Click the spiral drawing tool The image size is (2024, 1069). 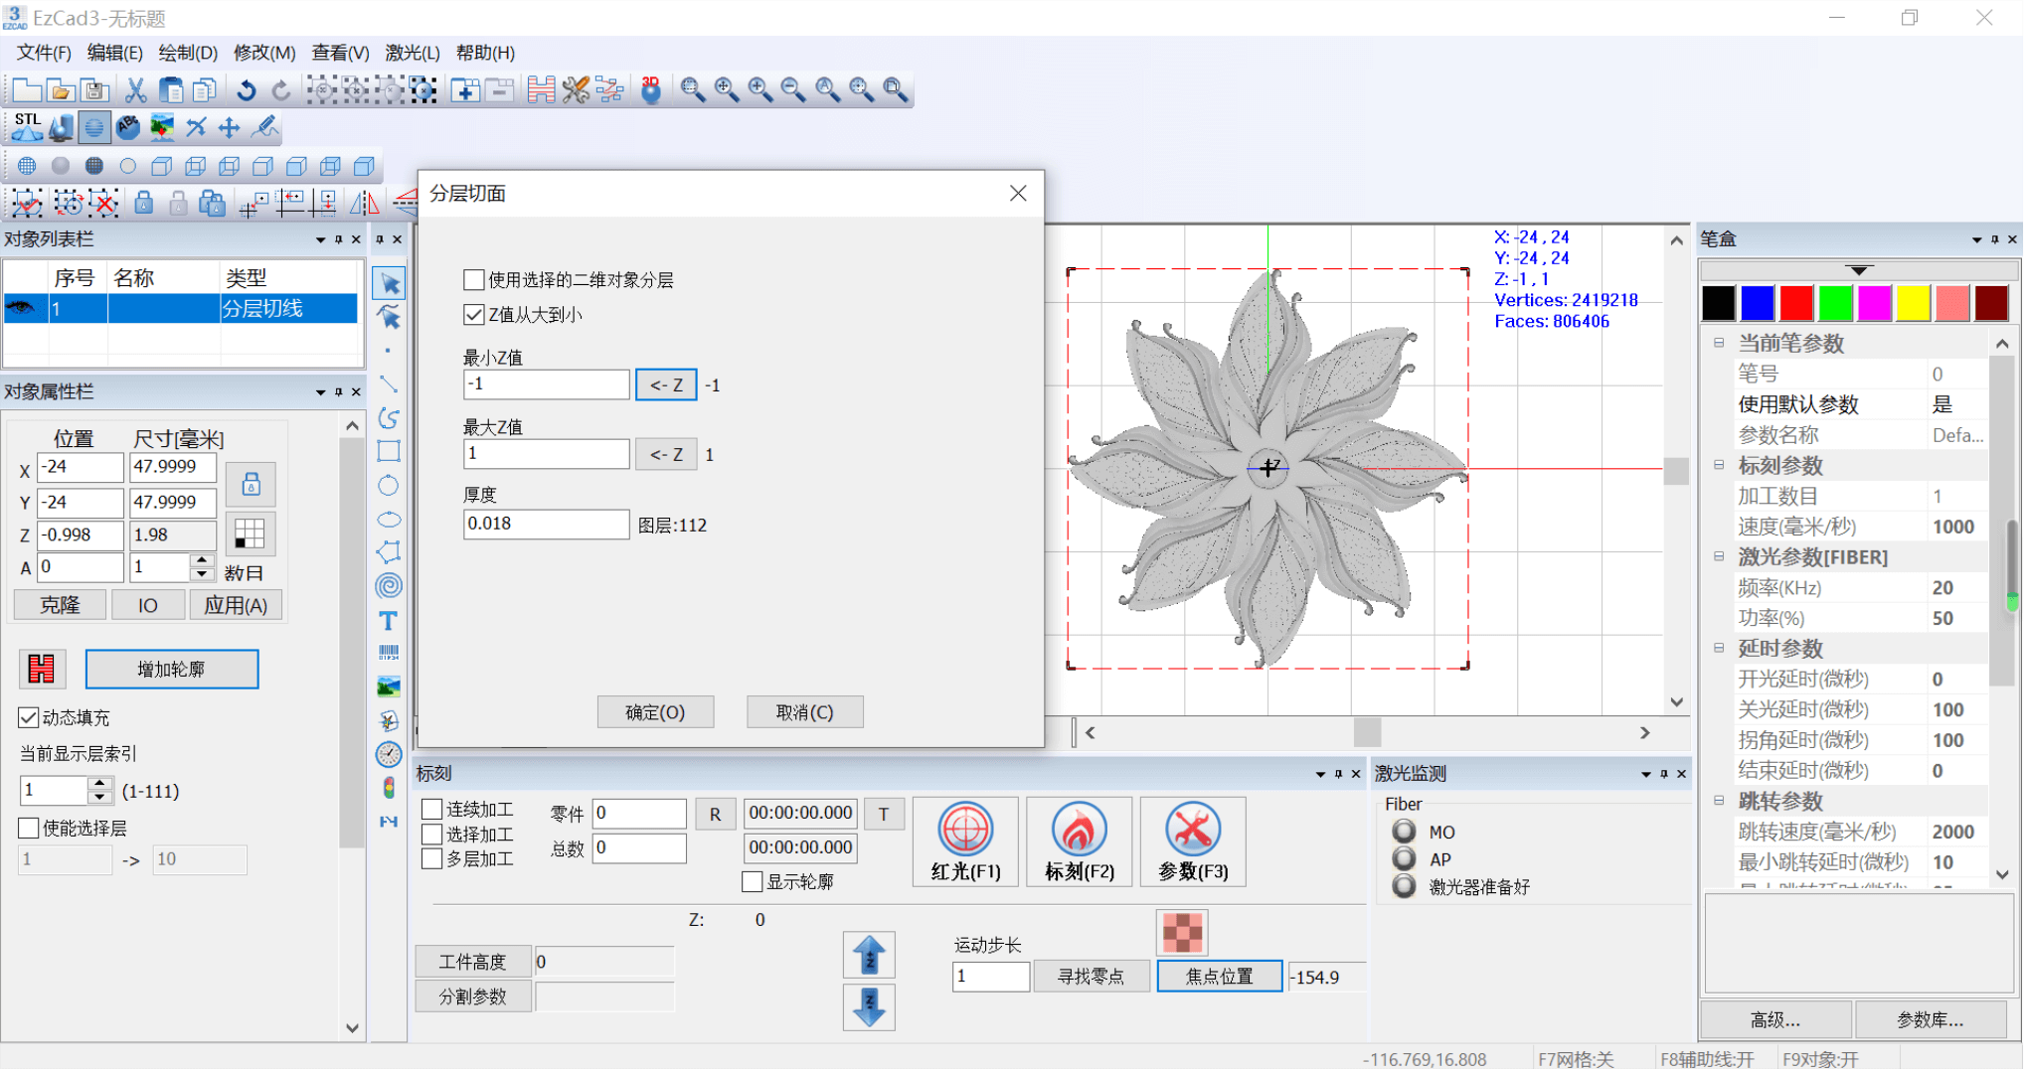click(x=388, y=586)
